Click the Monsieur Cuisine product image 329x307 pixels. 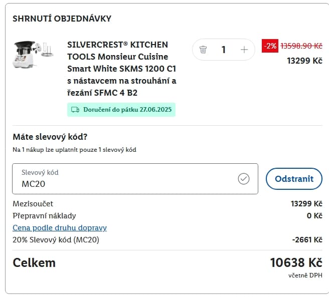tap(30, 55)
